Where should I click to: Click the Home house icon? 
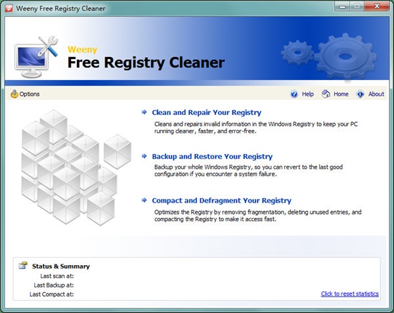(326, 94)
